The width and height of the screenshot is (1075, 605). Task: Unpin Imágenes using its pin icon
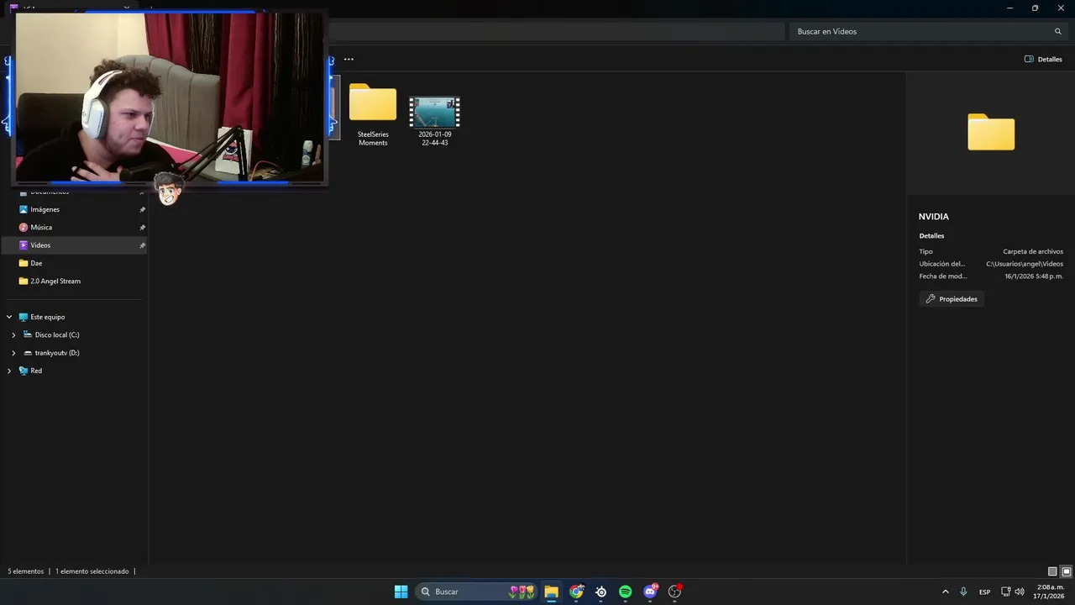142,209
